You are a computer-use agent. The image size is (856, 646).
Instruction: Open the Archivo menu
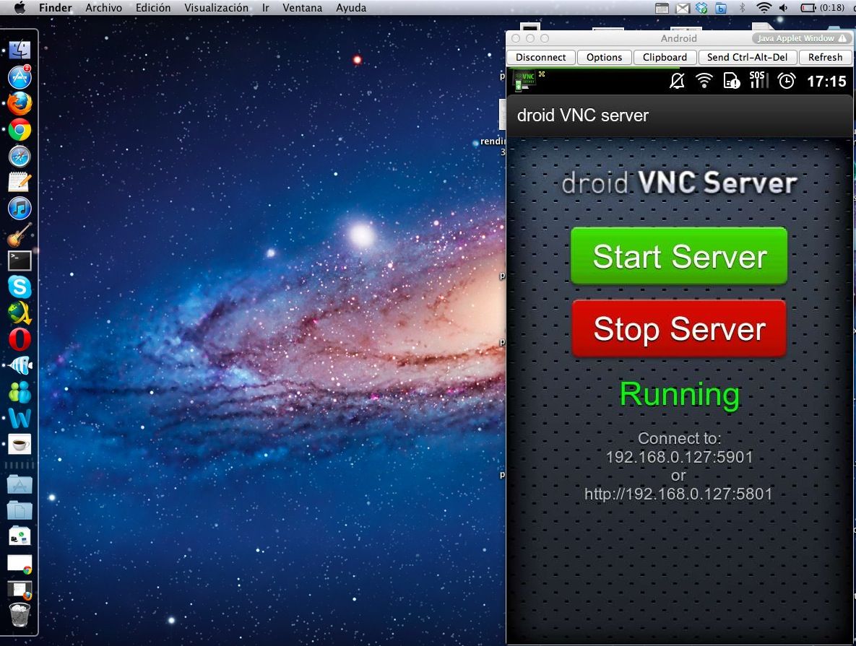[103, 8]
